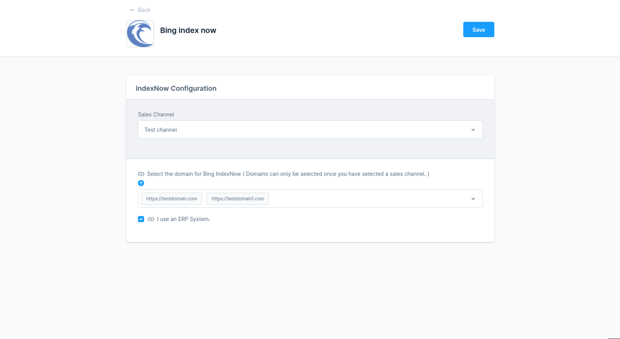This screenshot has height=339, width=620.
Task: Click the 'I use an ERP System.' label
Action: (x=183, y=219)
